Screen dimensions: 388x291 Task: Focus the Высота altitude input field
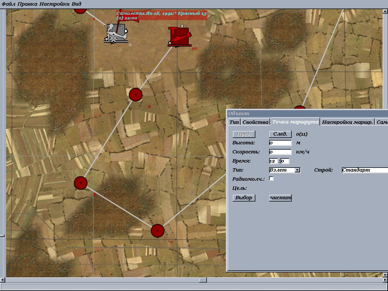[280, 143]
